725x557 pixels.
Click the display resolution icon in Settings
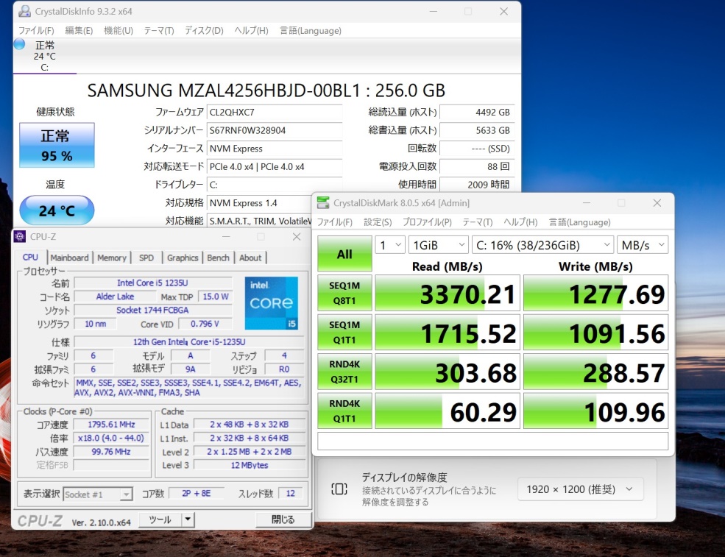point(339,489)
